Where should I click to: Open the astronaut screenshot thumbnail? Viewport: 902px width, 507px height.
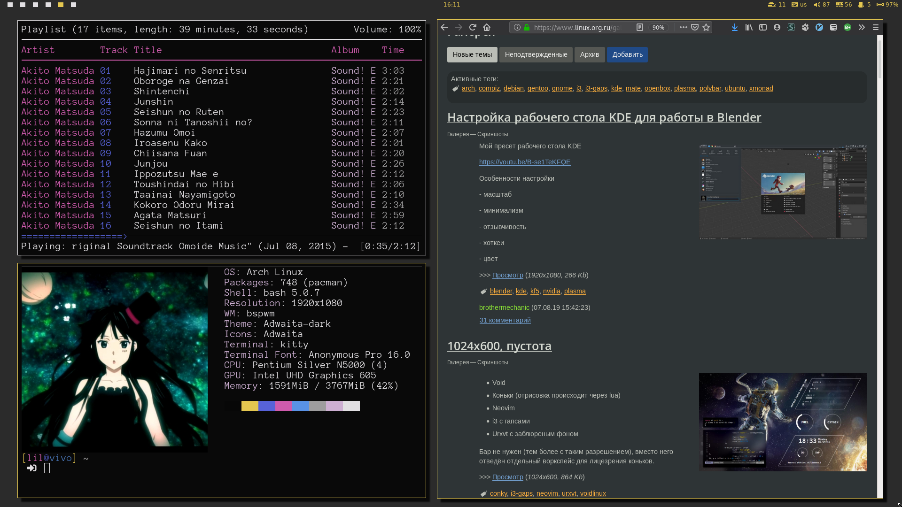tap(783, 422)
